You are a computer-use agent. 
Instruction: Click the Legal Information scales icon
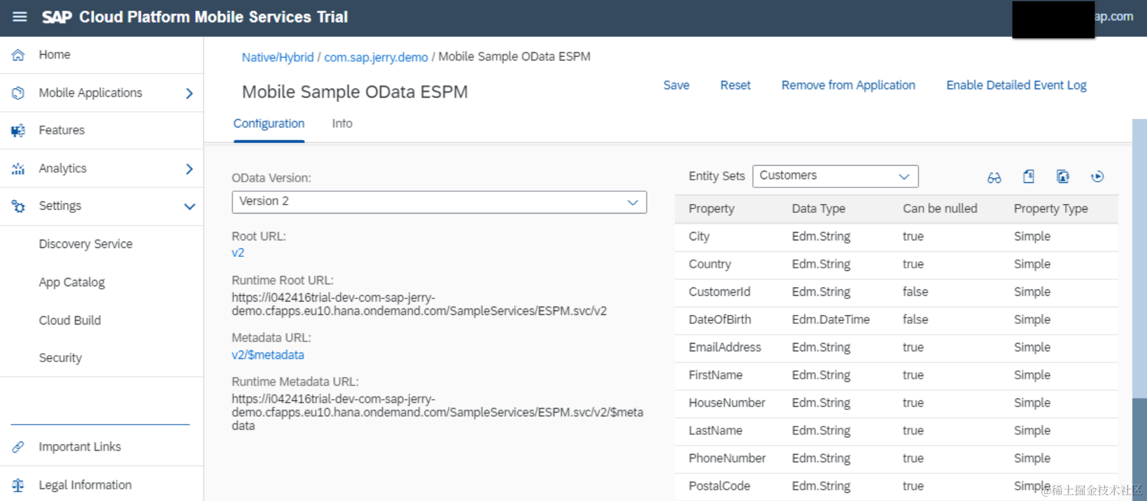tap(18, 485)
